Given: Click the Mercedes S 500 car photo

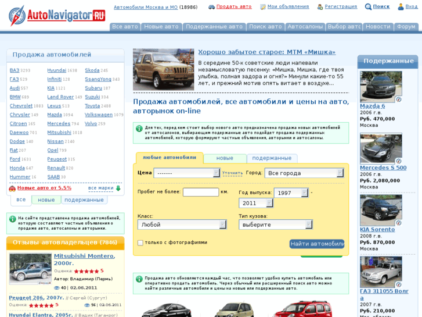Looking at the screenshot, I should [381, 148].
